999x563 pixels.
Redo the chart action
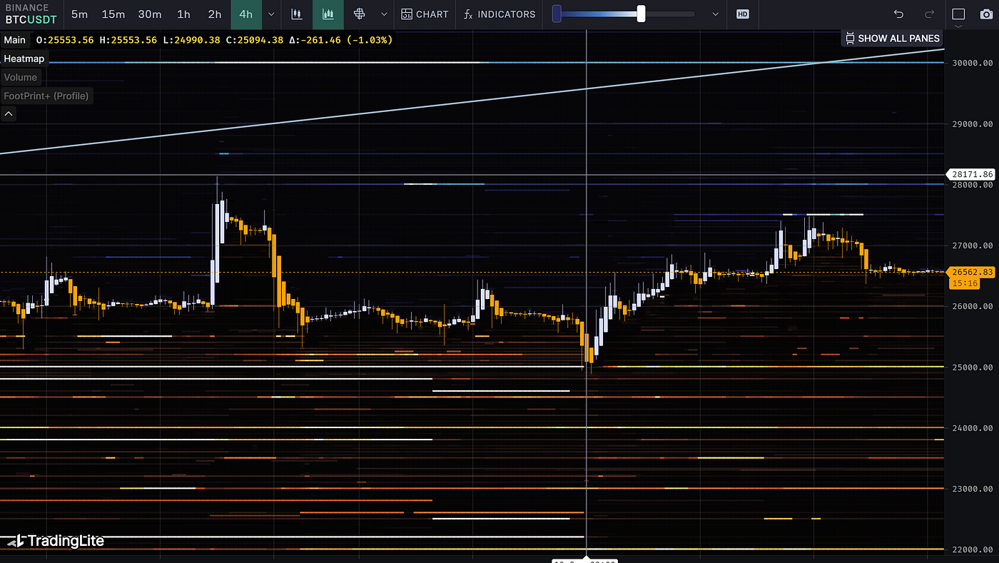click(x=929, y=14)
